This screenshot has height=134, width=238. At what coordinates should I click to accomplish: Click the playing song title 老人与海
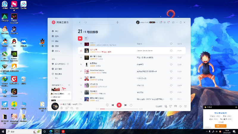tap(67, 104)
